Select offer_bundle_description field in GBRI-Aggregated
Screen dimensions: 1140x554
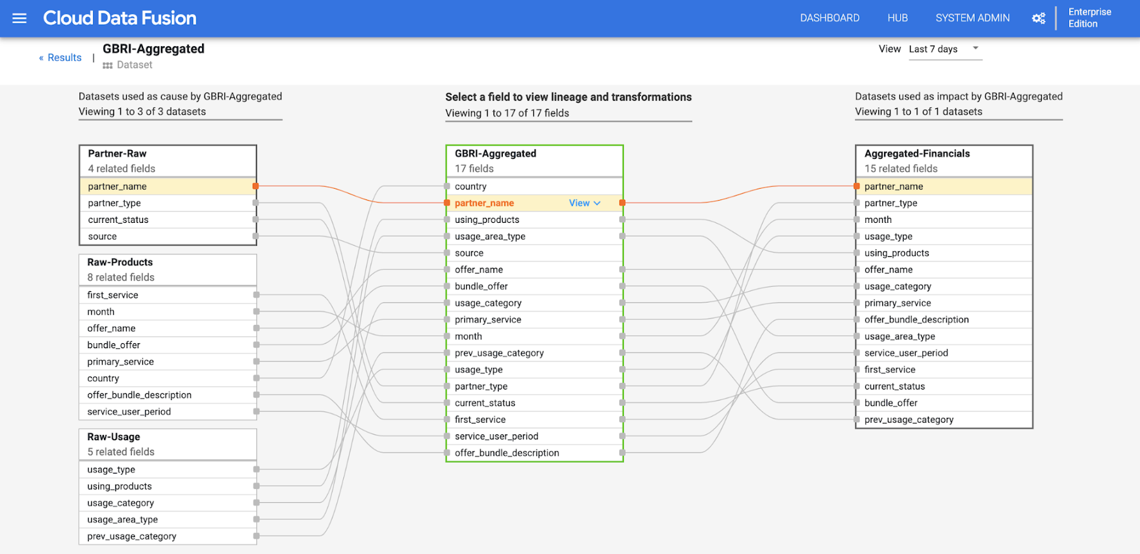(535, 453)
